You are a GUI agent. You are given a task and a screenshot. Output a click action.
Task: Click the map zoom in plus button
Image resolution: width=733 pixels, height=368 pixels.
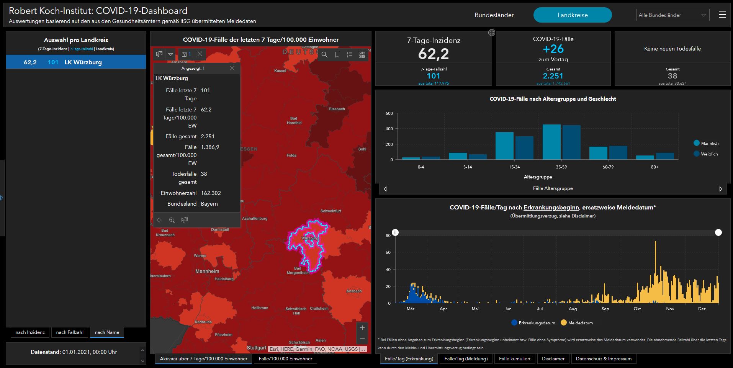[x=362, y=328]
